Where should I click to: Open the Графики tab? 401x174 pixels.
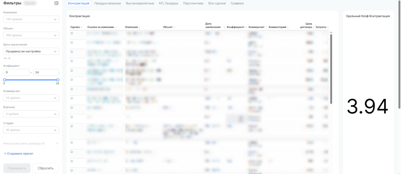(237, 3)
